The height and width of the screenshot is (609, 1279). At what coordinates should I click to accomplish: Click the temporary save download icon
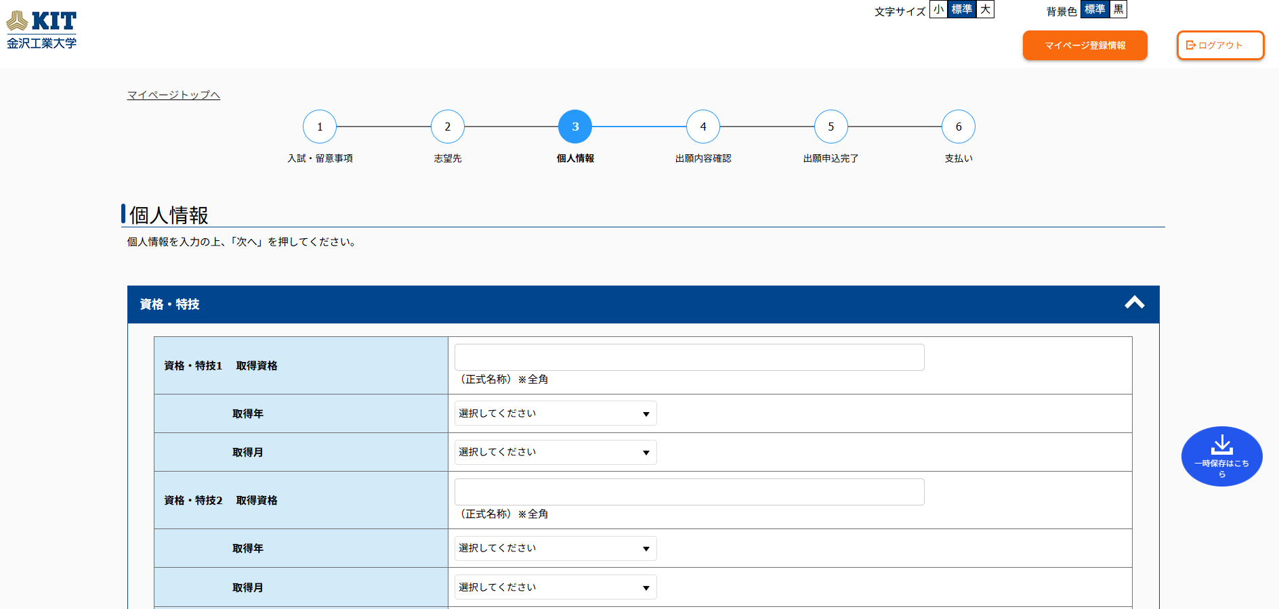click(1221, 445)
